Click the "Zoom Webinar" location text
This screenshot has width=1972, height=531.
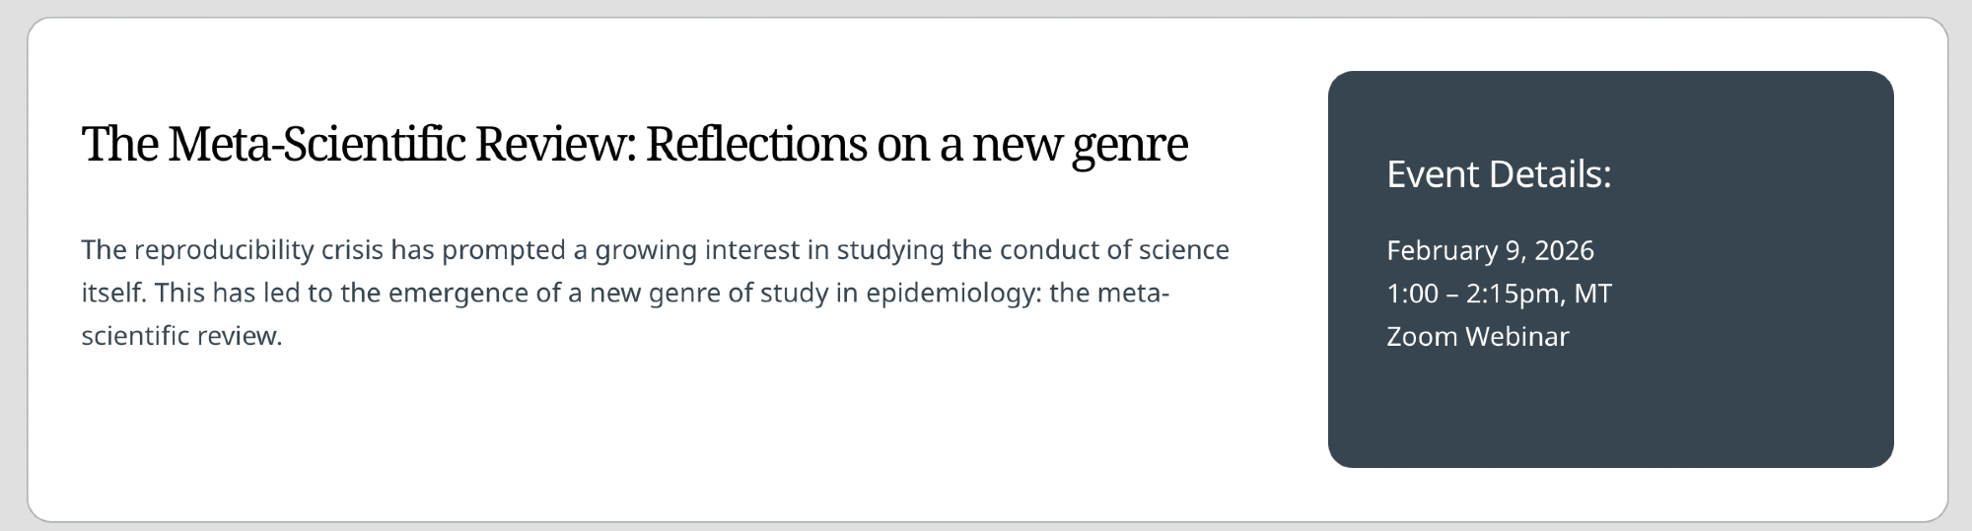[x=1477, y=337]
